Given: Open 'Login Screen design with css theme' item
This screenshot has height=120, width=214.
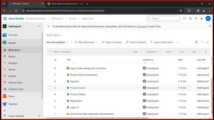Looking at the screenshot, I should [x=88, y=68].
